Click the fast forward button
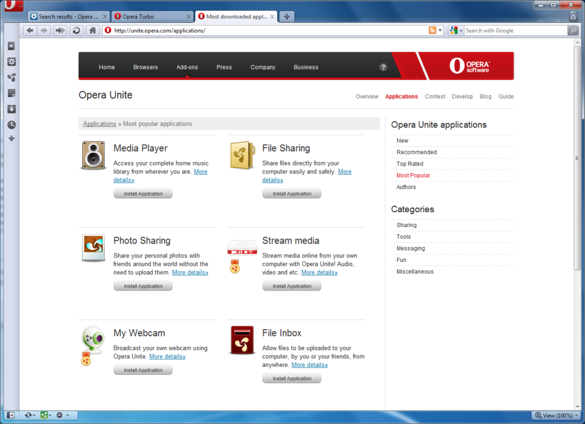Viewport: 585px width, 424px height. tap(59, 31)
